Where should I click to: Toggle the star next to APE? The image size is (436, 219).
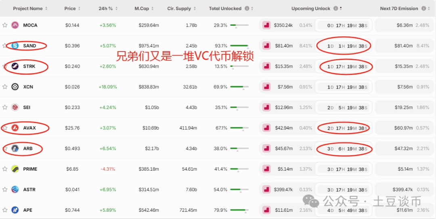5,210
